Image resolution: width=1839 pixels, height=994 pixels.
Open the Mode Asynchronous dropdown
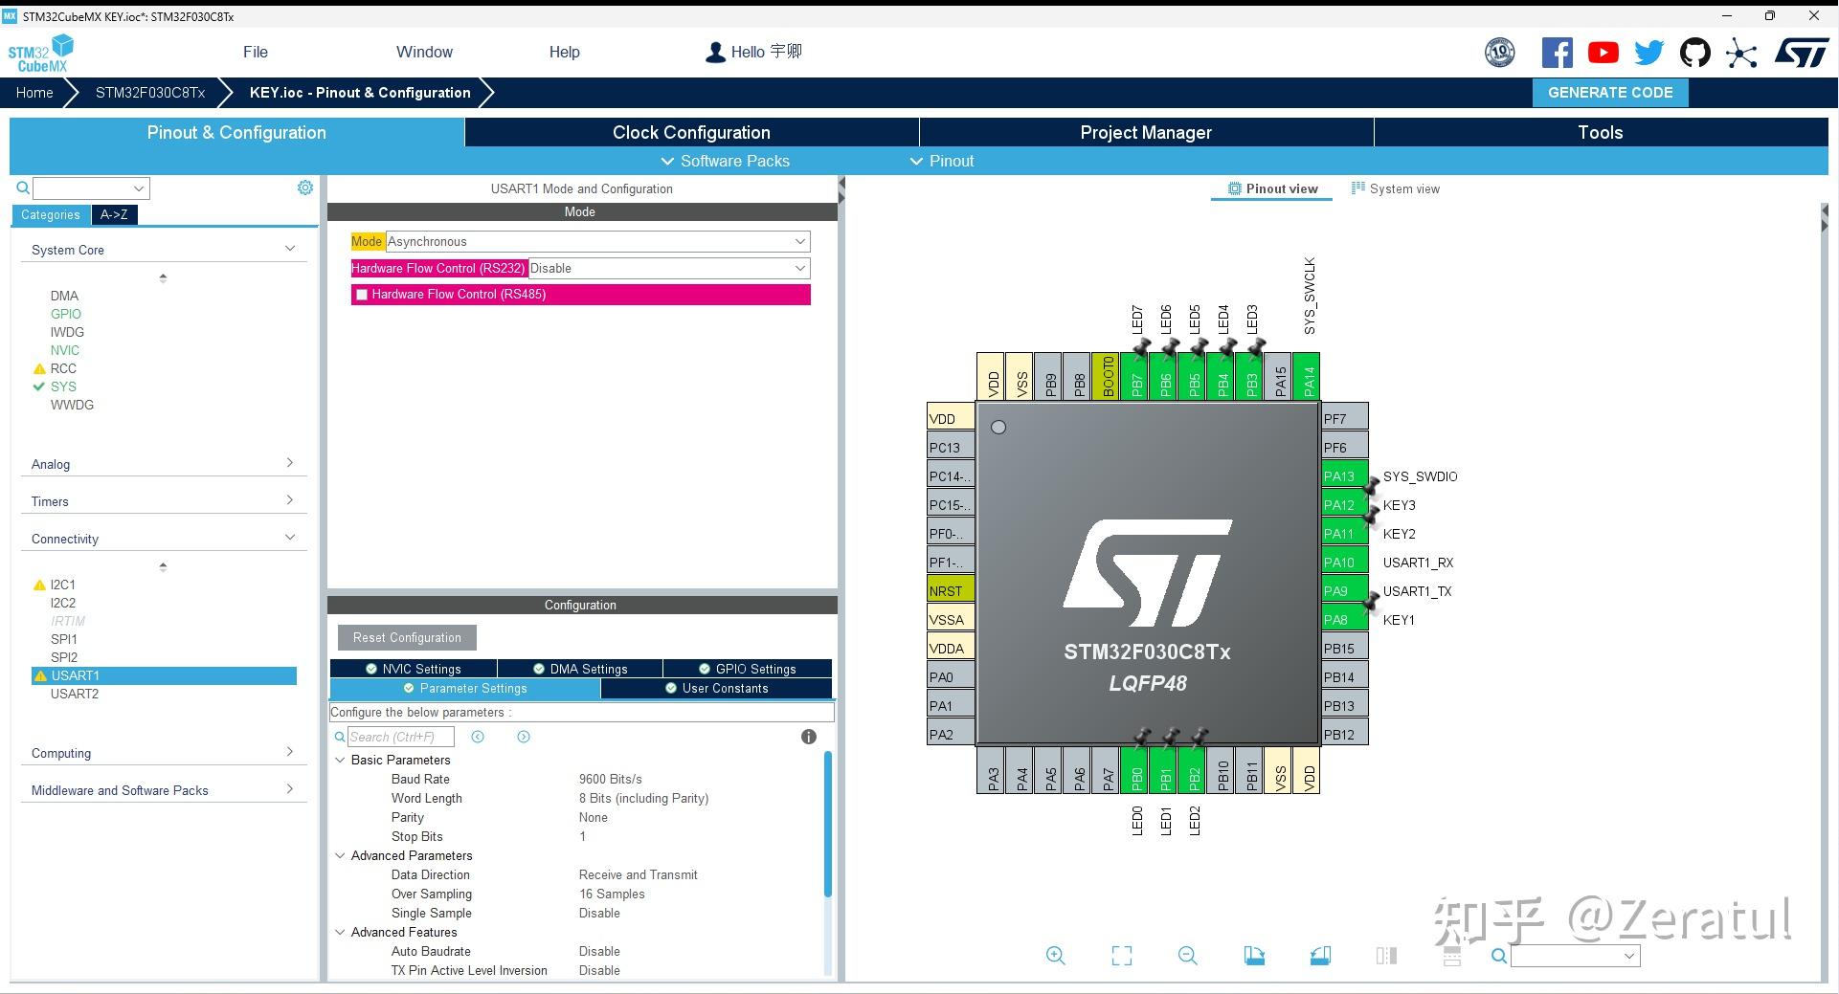(x=597, y=242)
